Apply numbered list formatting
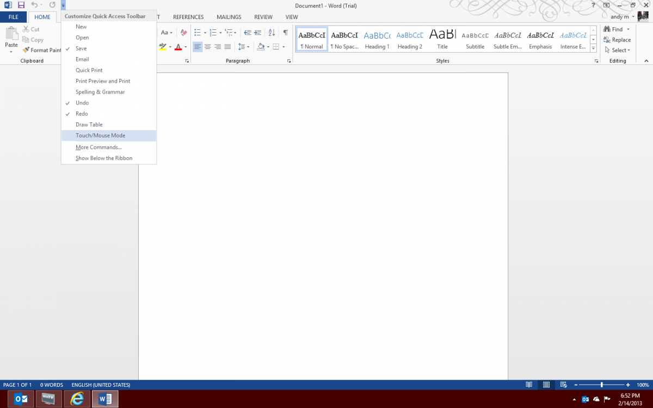The width and height of the screenshot is (653, 408). point(213,33)
